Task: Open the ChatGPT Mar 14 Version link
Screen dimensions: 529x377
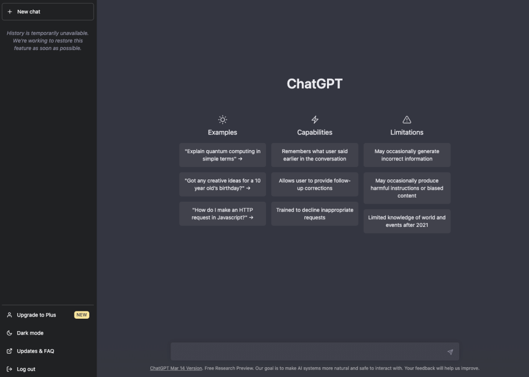Action: point(176,368)
